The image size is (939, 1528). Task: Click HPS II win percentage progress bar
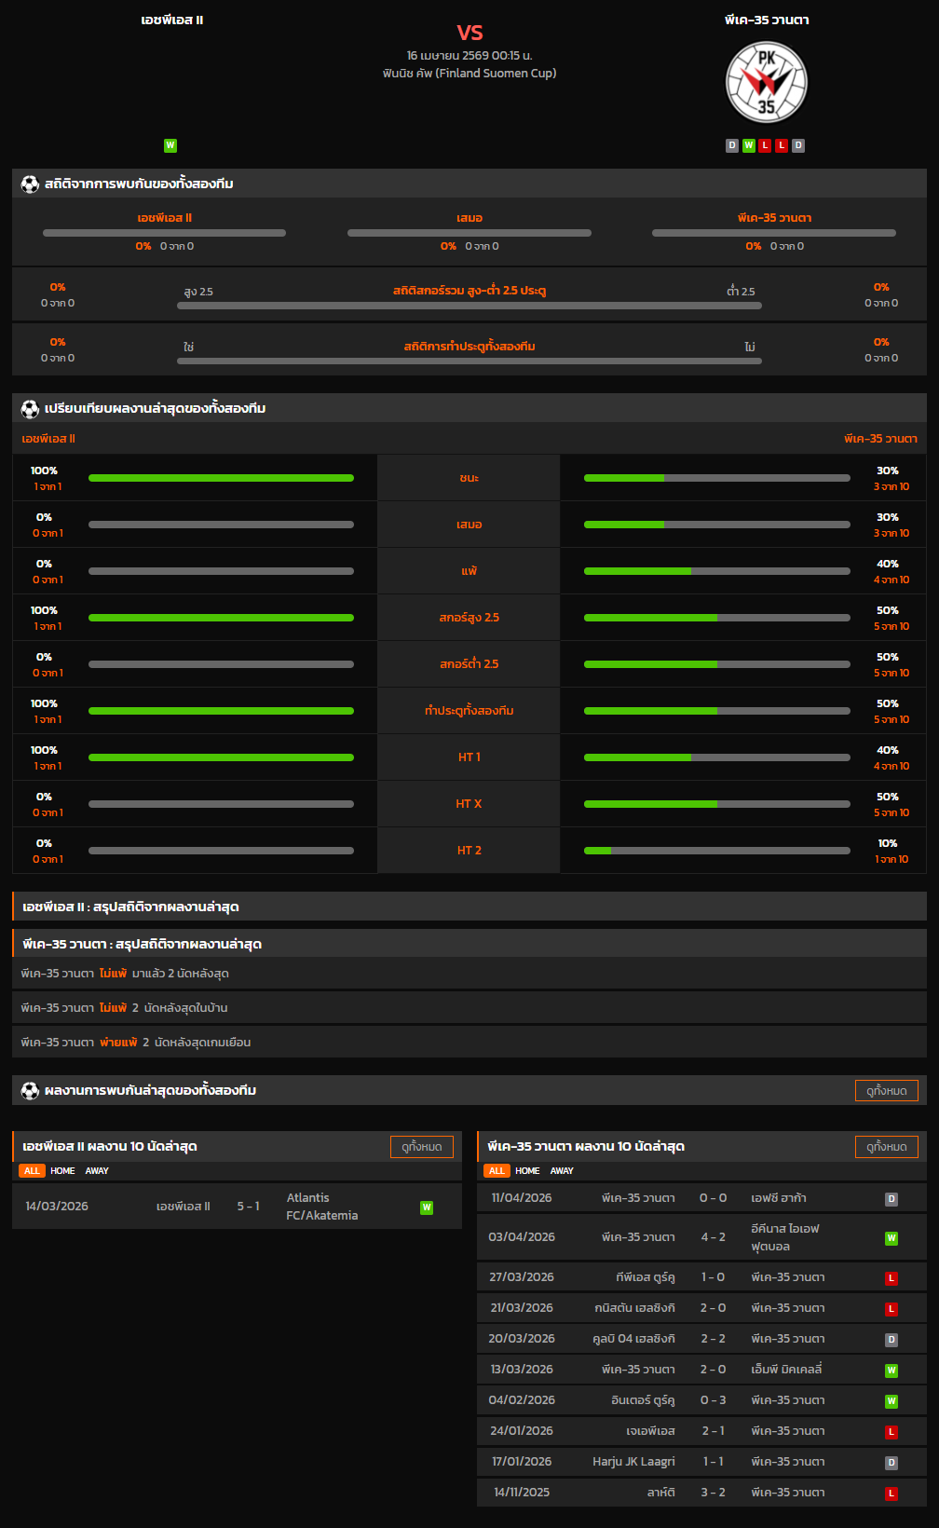click(221, 478)
